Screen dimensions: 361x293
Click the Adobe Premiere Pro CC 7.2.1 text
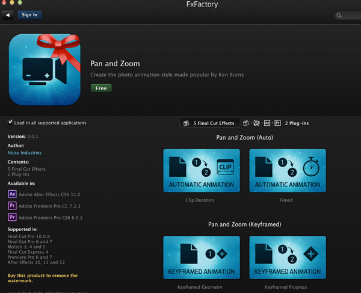click(x=49, y=206)
